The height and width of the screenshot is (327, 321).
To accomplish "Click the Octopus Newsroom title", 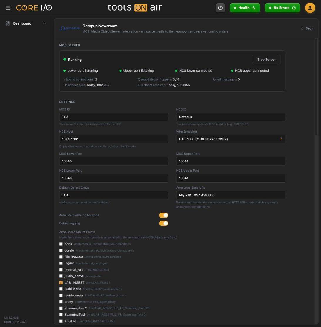I will (100, 26).
